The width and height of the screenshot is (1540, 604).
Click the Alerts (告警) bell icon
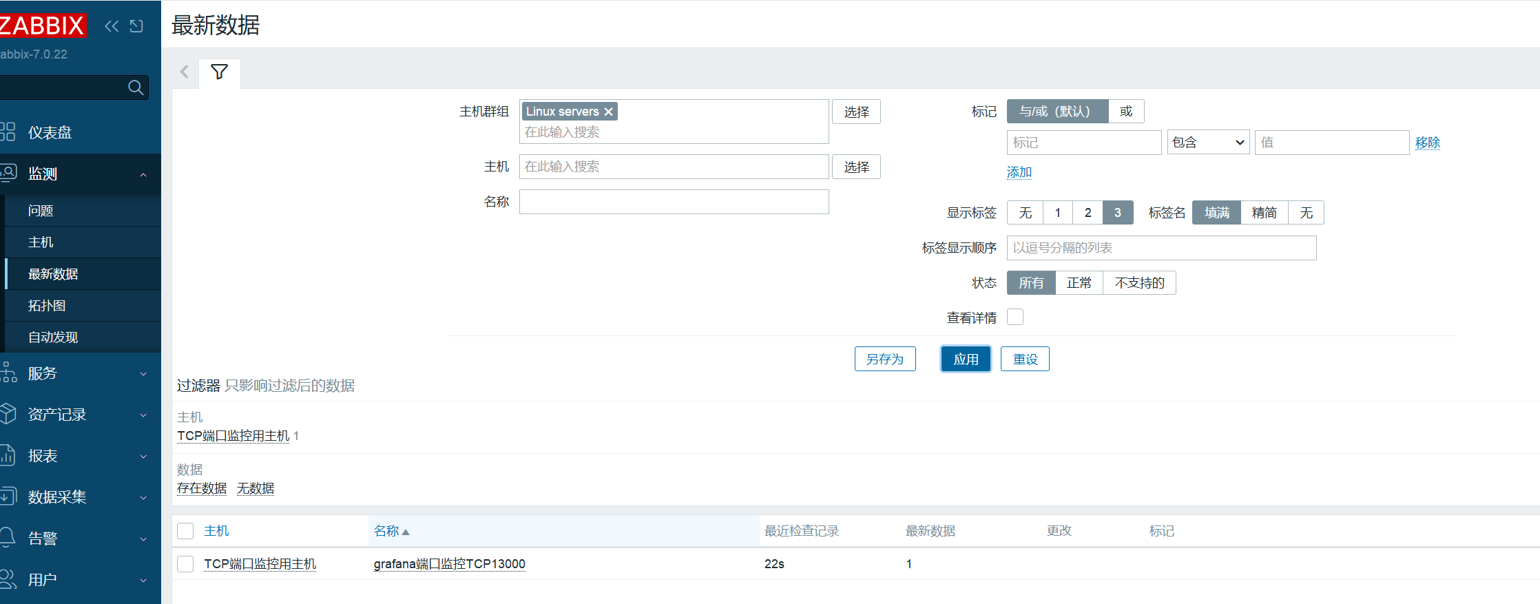[8, 538]
